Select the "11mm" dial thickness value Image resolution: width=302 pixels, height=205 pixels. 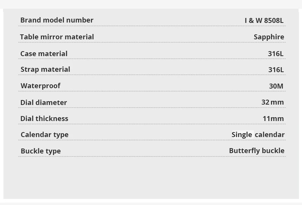(273, 119)
